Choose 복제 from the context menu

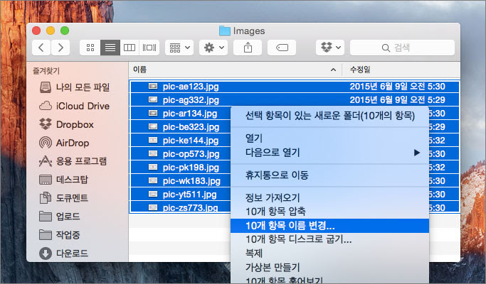click(x=329, y=253)
